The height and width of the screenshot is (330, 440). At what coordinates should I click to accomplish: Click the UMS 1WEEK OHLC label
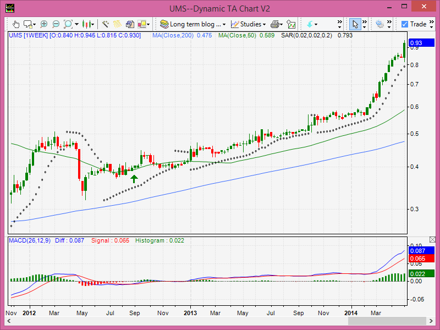75,35
